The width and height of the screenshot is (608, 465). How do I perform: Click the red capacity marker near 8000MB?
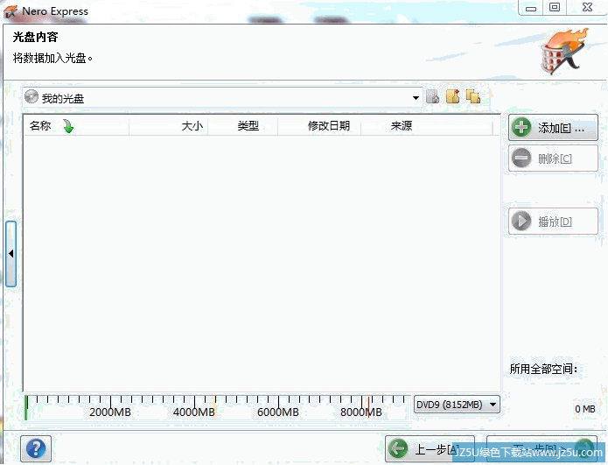(x=368, y=407)
